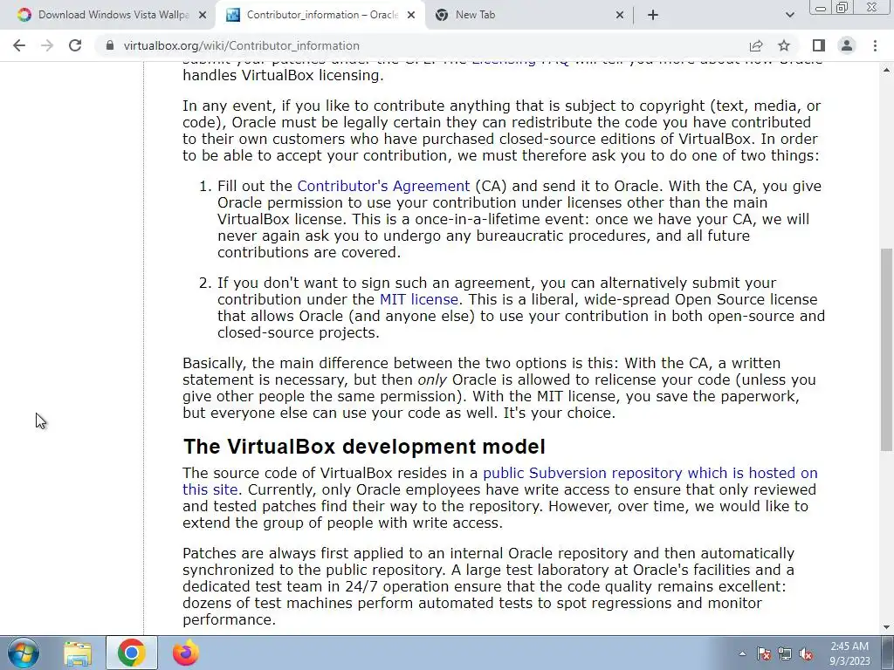Image resolution: width=894 pixels, height=670 pixels.
Task: Open Action Center flag icon in tray
Action: click(x=763, y=653)
